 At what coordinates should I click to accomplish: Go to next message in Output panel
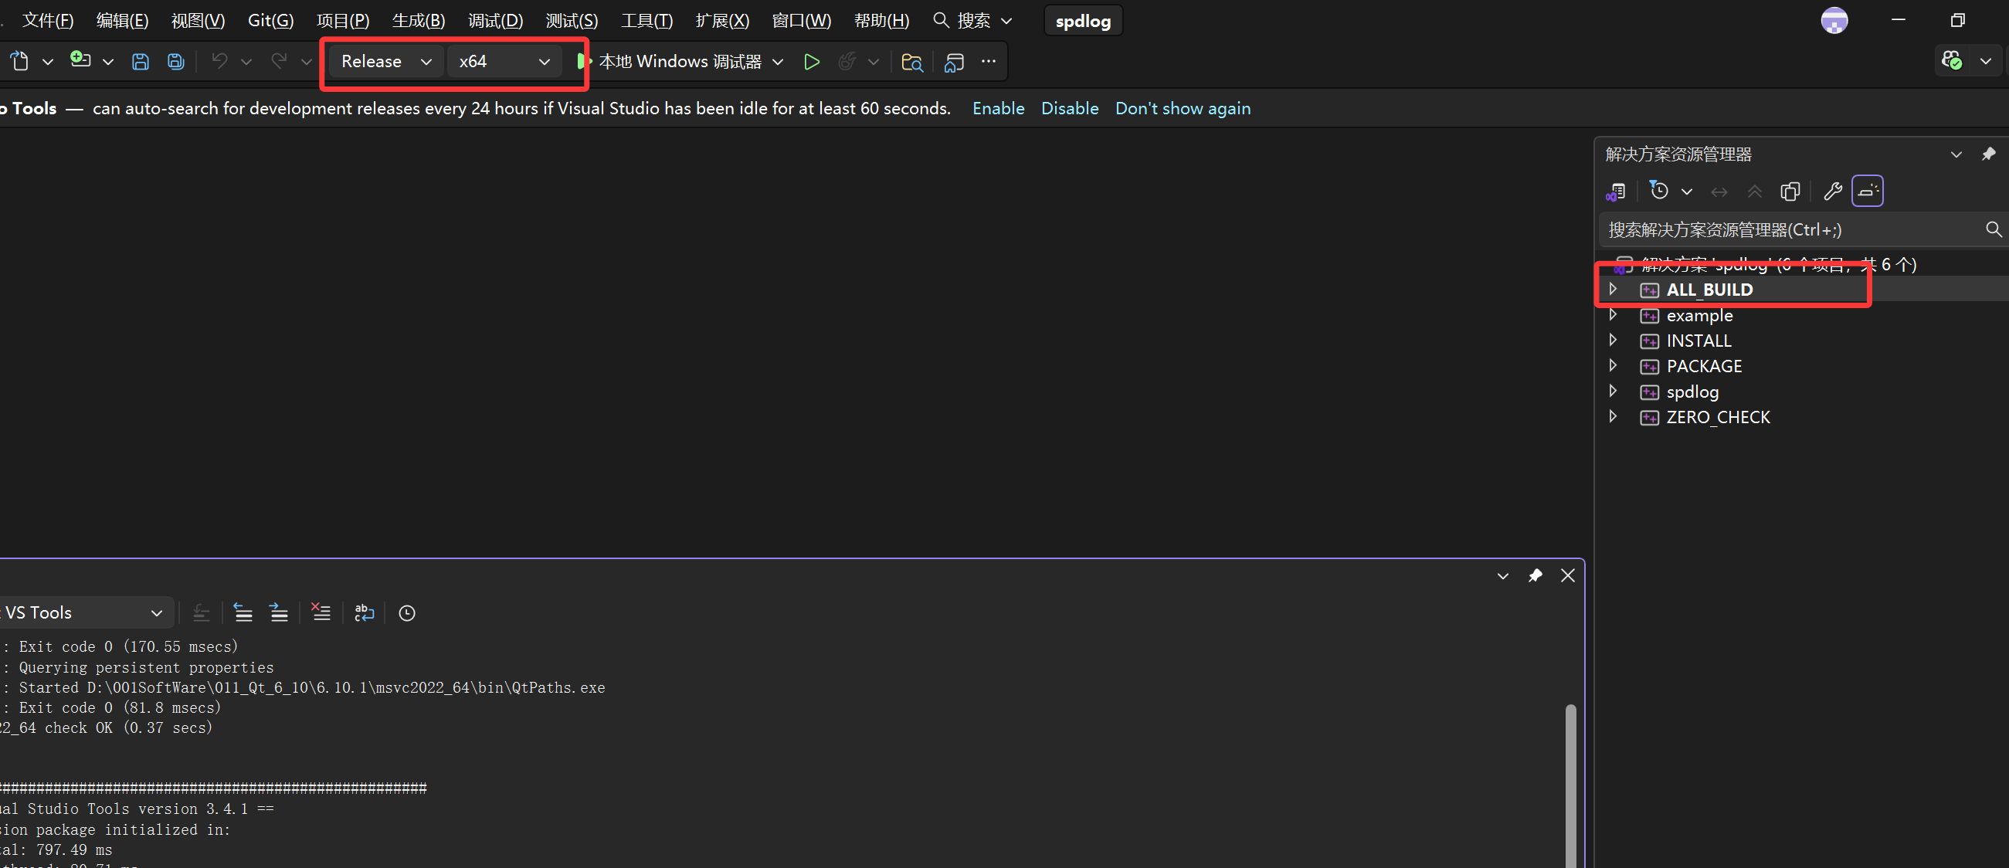(278, 613)
